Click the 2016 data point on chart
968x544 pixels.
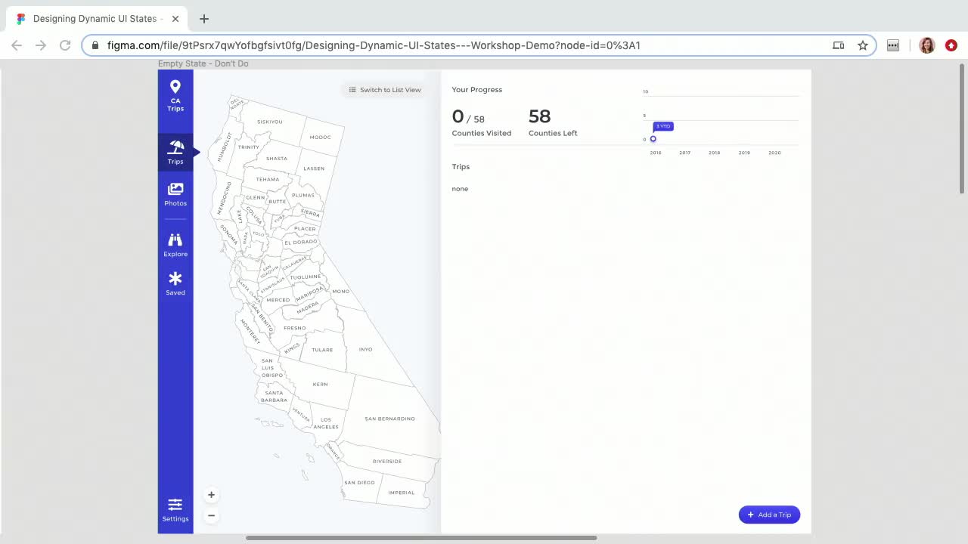pos(653,139)
